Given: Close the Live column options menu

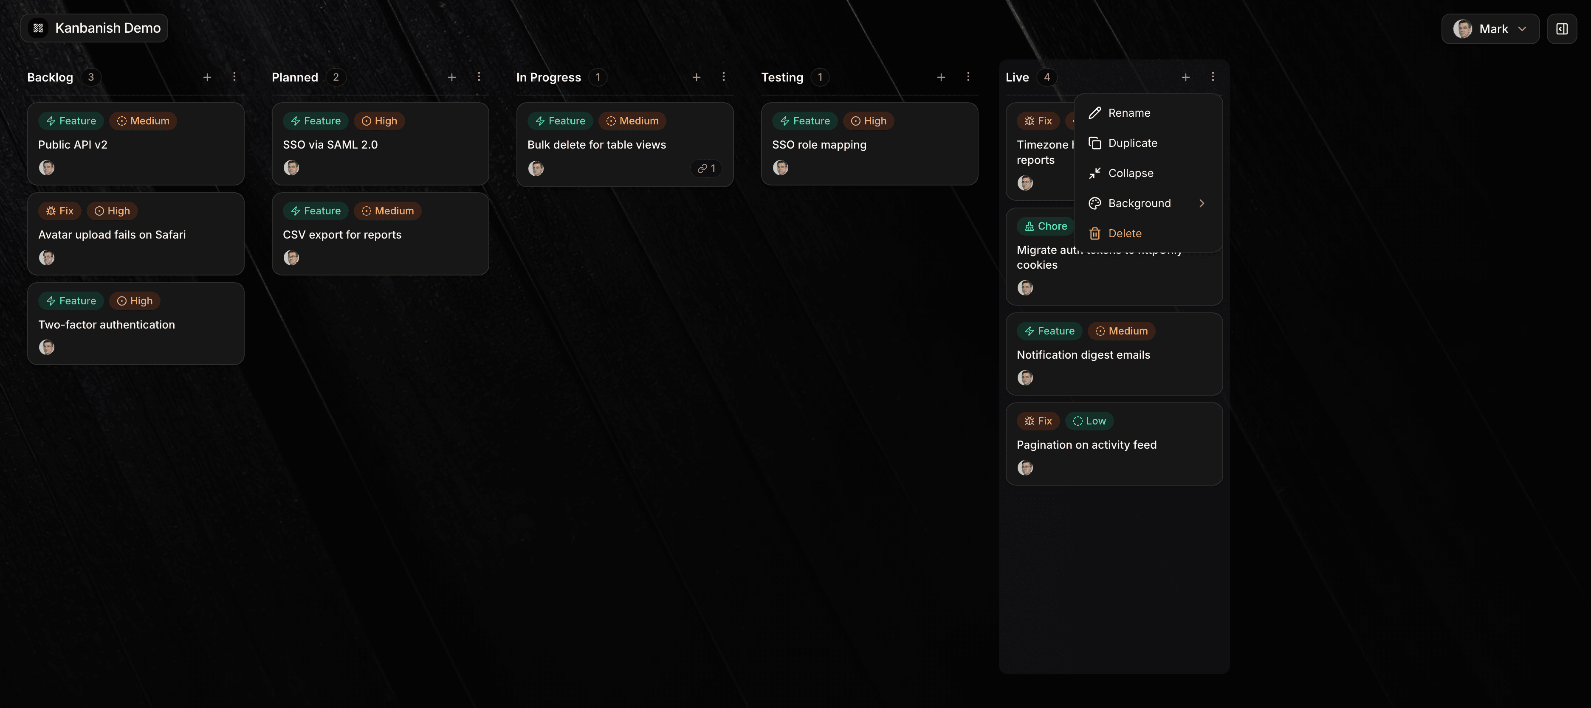Looking at the screenshot, I should tap(1213, 76).
